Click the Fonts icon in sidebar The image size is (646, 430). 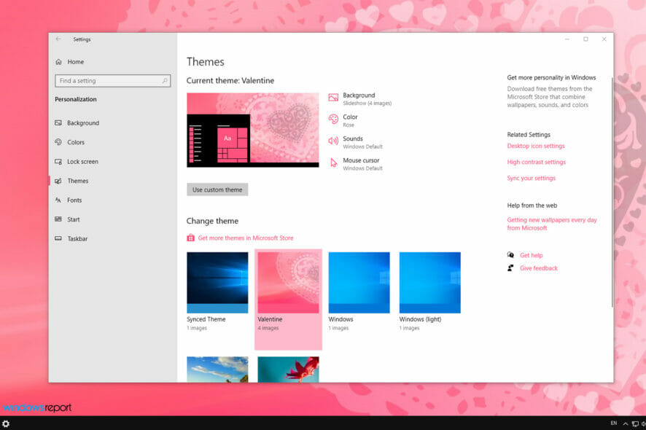click(x=58, y=200)
